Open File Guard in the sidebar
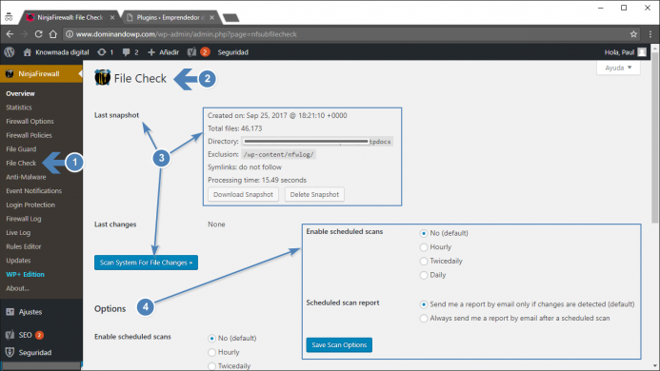660x371 pixels. coord(21,149)
